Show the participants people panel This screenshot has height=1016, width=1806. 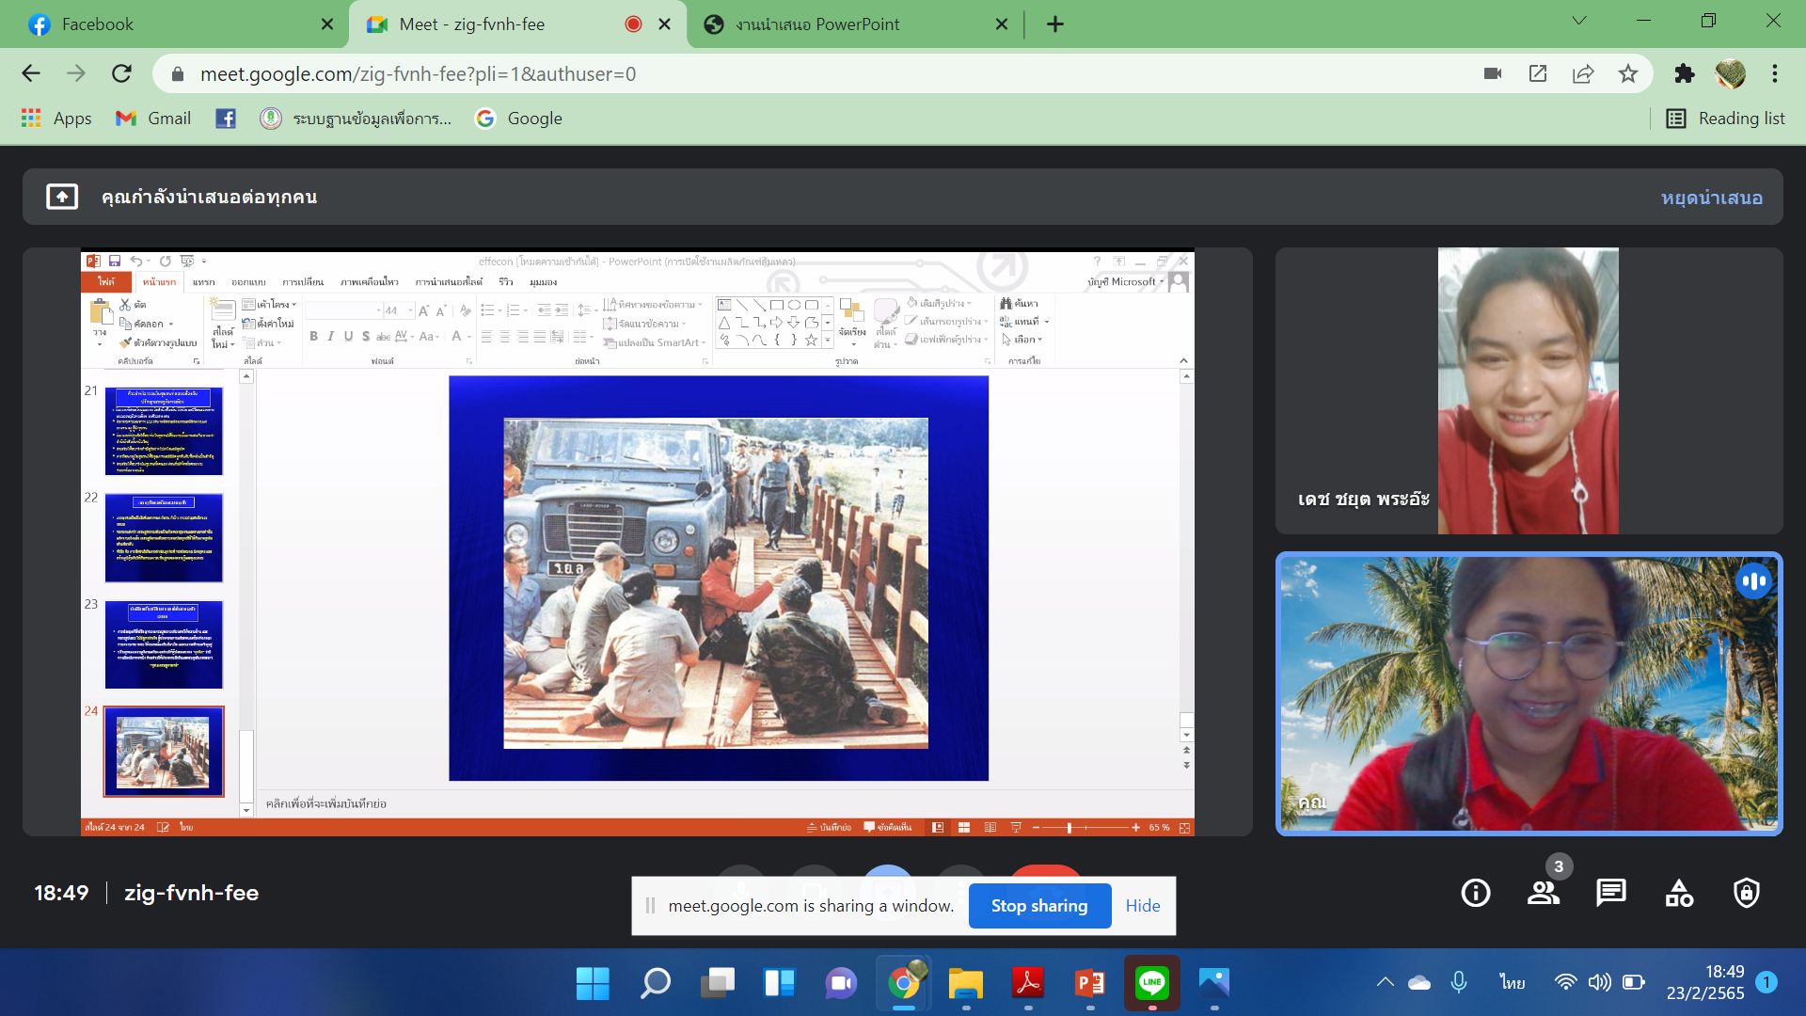pos(1543,892)
